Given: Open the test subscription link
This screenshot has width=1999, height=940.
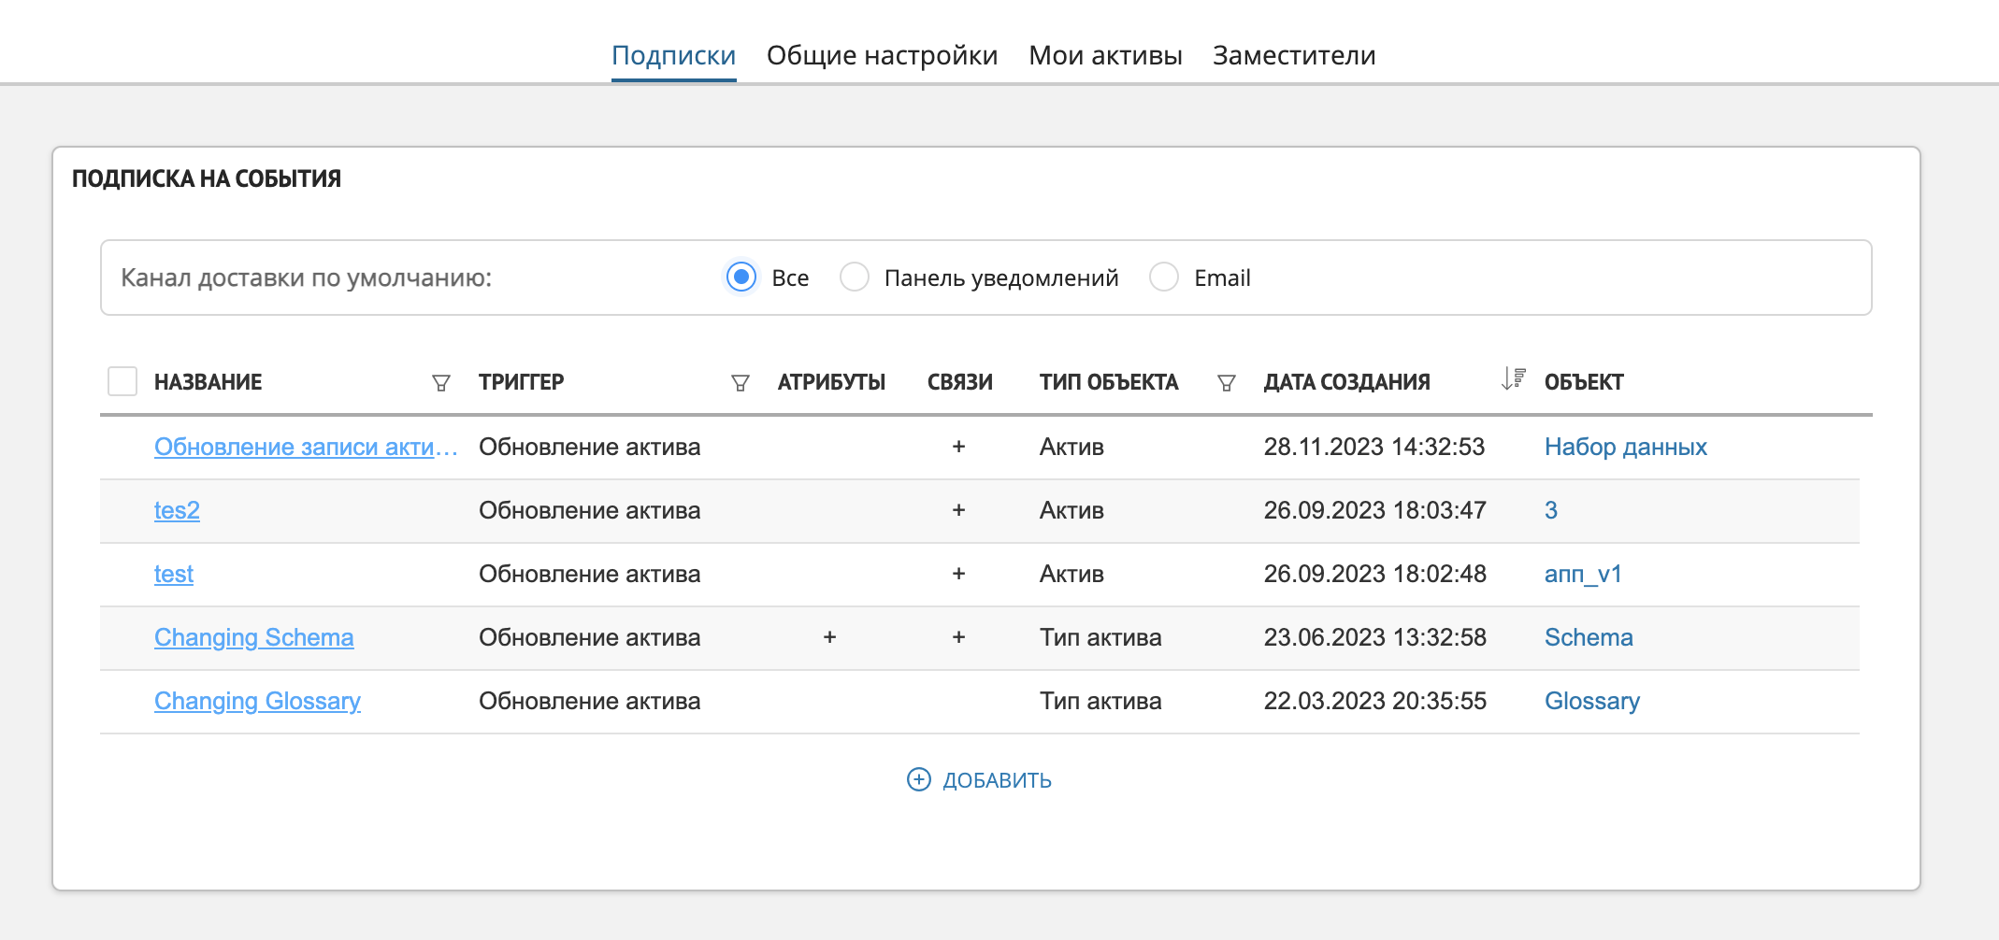Looking at the screenshot, I should coord(174,574).
